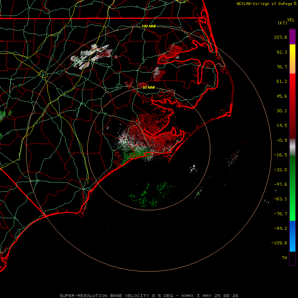The width and height of the screenshot is (298, 298).
Task: Pick the blue segment of velocity color bar
Action: 292,236
